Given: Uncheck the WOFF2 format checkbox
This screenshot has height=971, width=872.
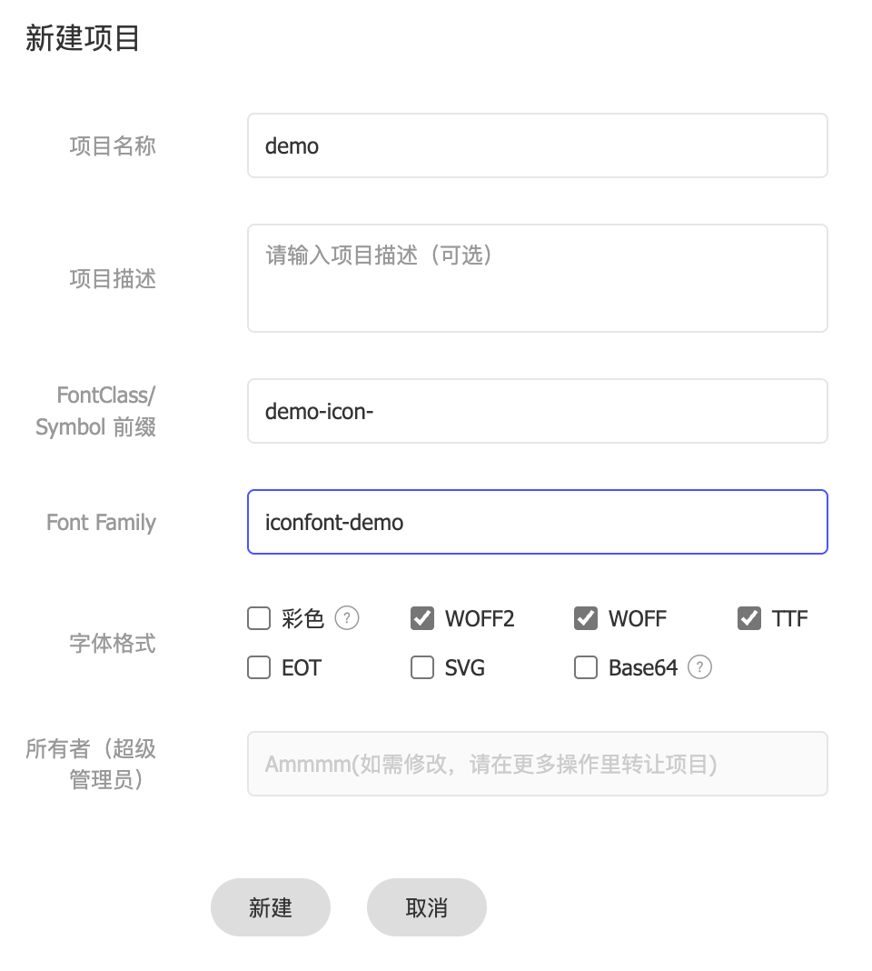Looking at the screenshot, I should click(422, 619).
